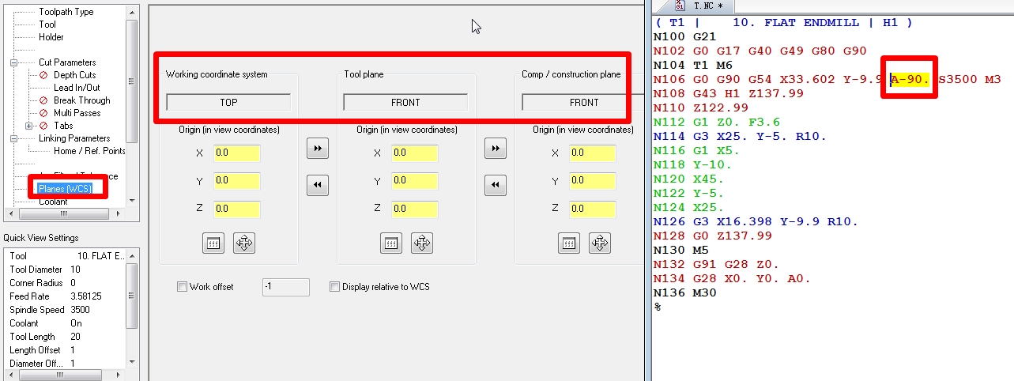Screen dimensions: 1014x381
Task: Click the construction plane origin Z field
Action: (x=592, y=209)
